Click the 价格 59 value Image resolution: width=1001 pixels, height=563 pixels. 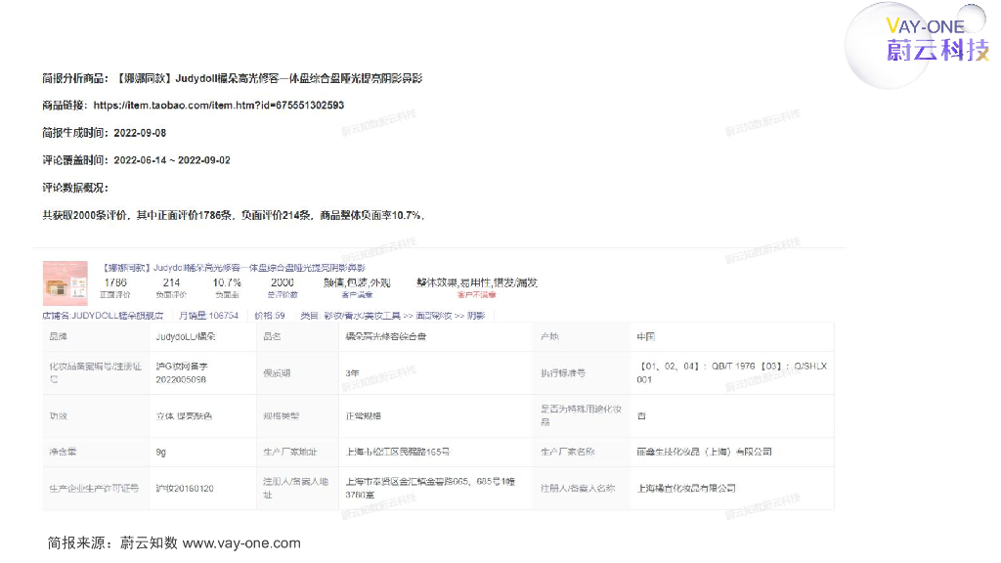click(270, 316)
